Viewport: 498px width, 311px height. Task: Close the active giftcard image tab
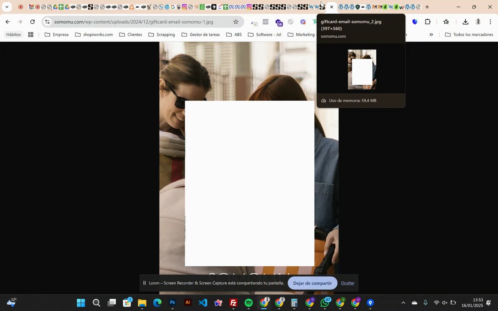click(331, 7)
